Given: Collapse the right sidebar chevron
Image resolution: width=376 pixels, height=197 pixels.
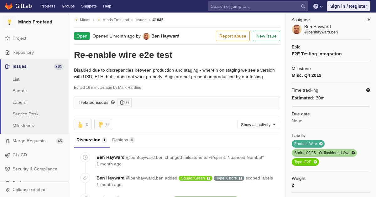Looking at the screenshot, I should (x=369, y=20).
